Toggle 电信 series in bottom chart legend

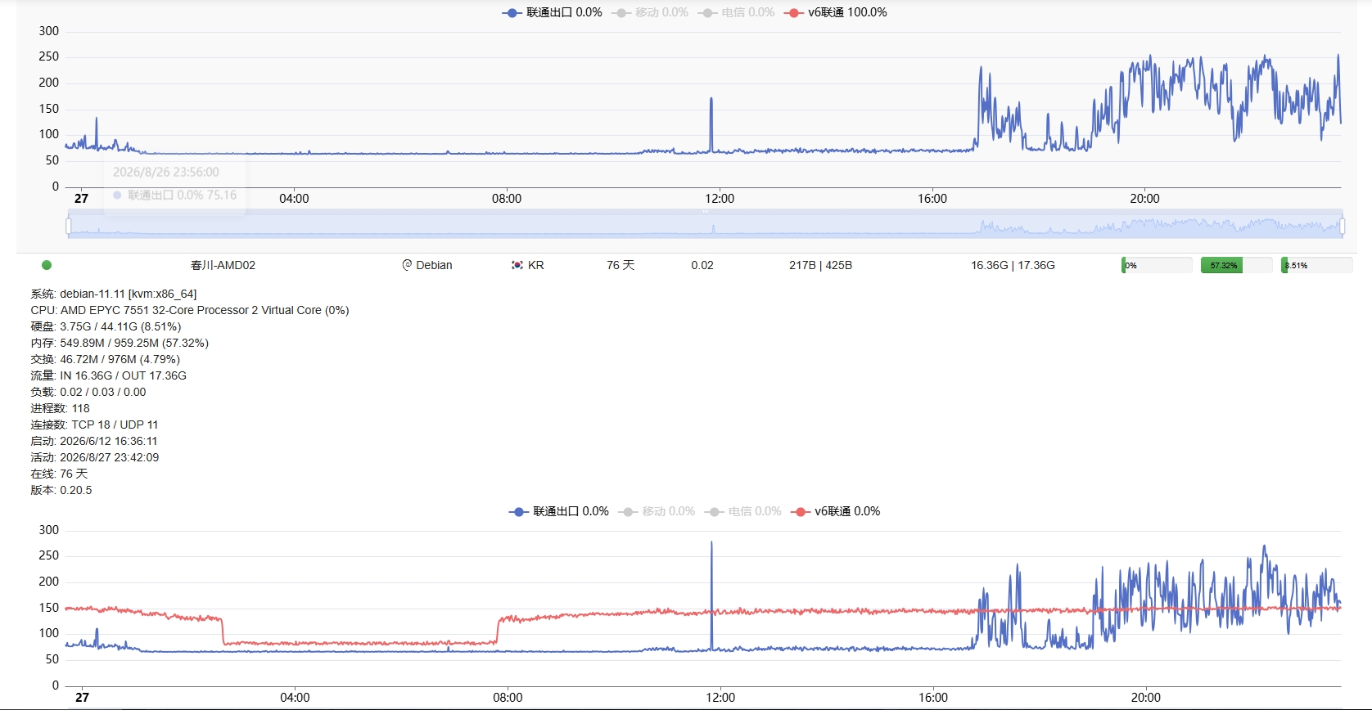pos(743,511)
